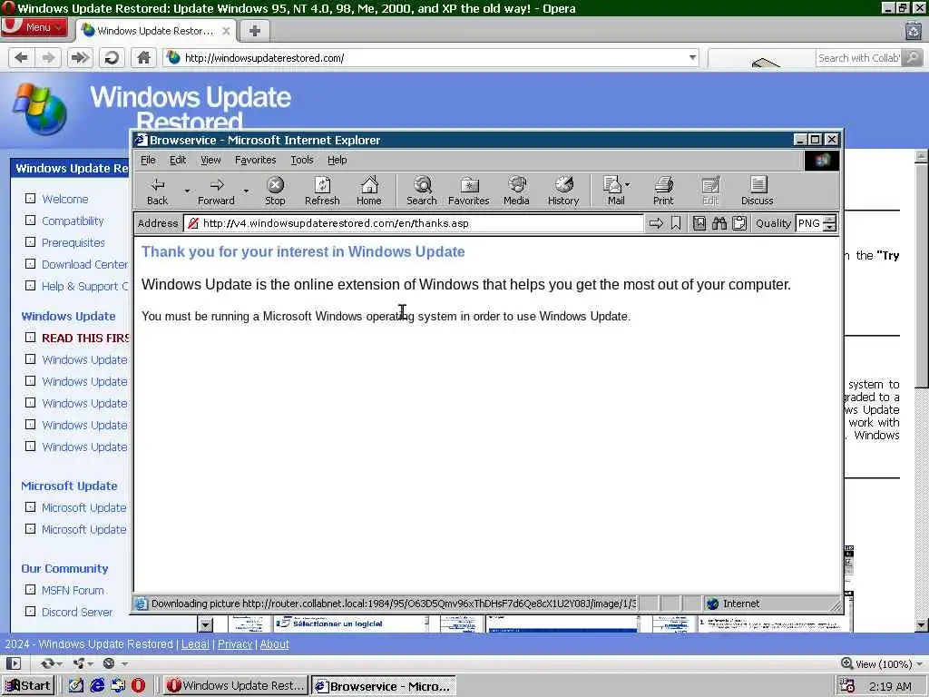Open Search in Browservice toolbar

422,191
